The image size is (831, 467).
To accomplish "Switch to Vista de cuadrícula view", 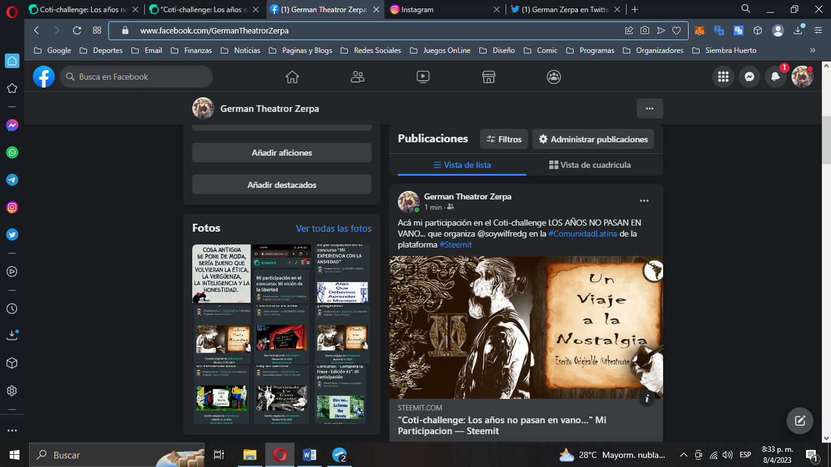I will (589, 165).
